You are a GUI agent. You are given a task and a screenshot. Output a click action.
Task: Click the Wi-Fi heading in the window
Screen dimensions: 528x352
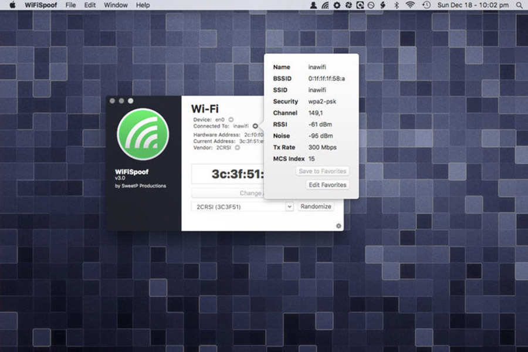pyautogui.click(x=205, y=109)
